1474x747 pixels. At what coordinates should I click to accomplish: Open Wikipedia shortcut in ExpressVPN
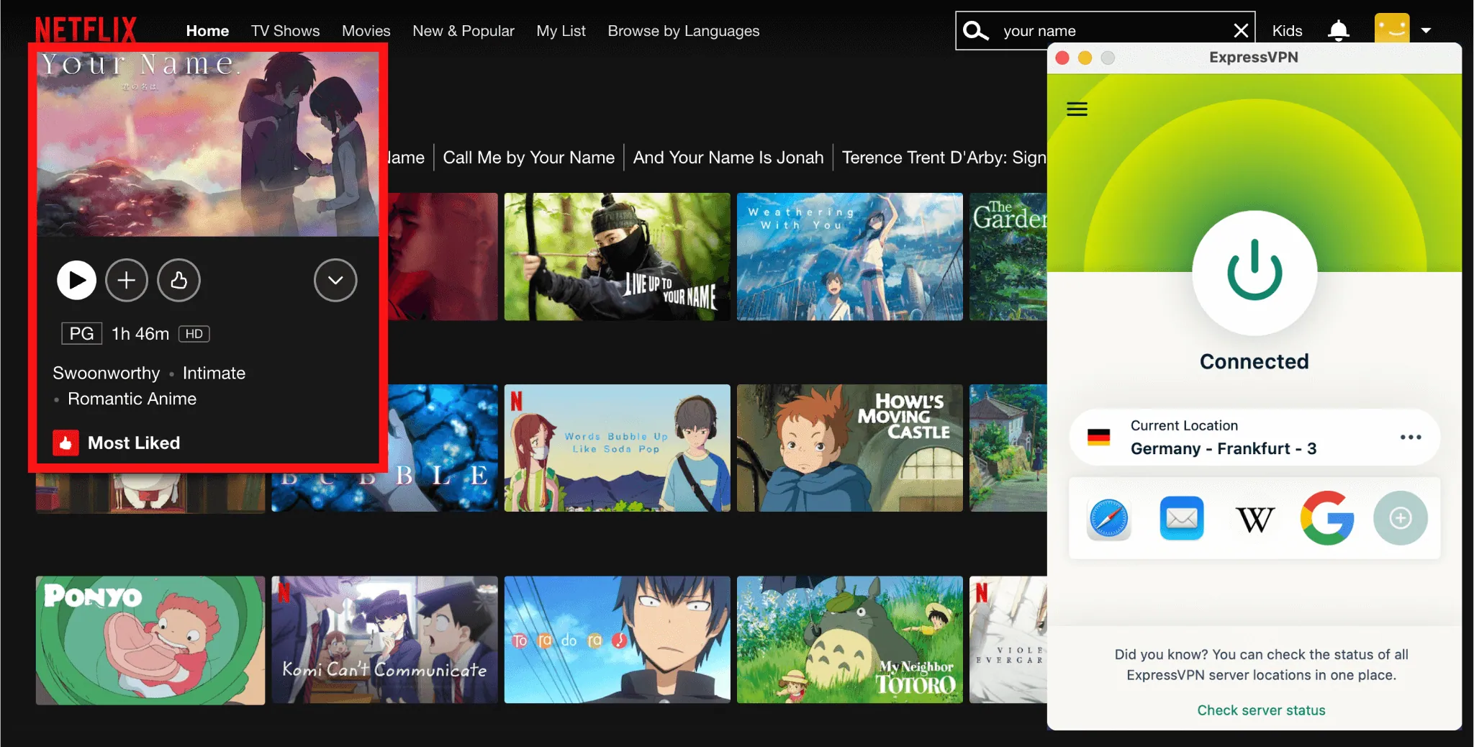coord(1254,519)
